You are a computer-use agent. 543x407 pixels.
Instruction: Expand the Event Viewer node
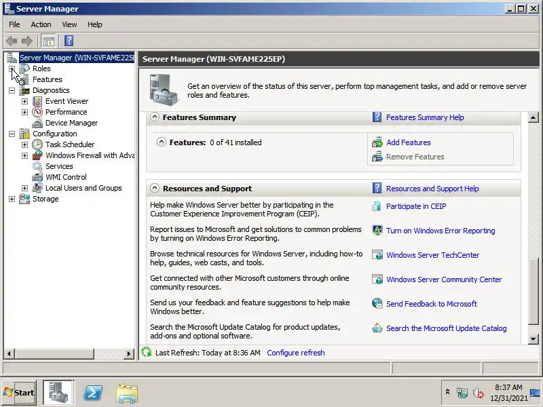click(24, 101)
